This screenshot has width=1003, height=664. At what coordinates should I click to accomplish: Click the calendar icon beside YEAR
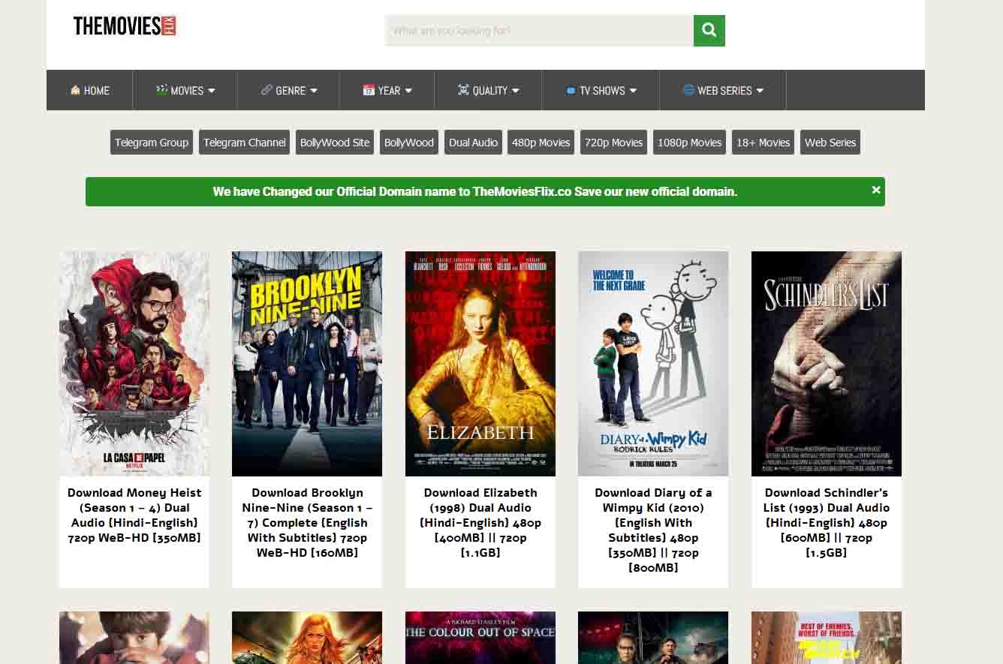[x=369, y=90]
